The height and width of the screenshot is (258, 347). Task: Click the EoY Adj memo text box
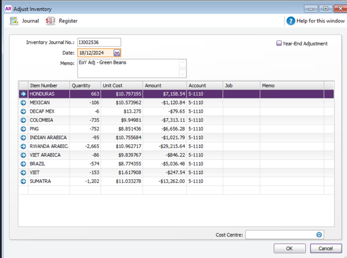pyautogui.click(x=128, y=68)
